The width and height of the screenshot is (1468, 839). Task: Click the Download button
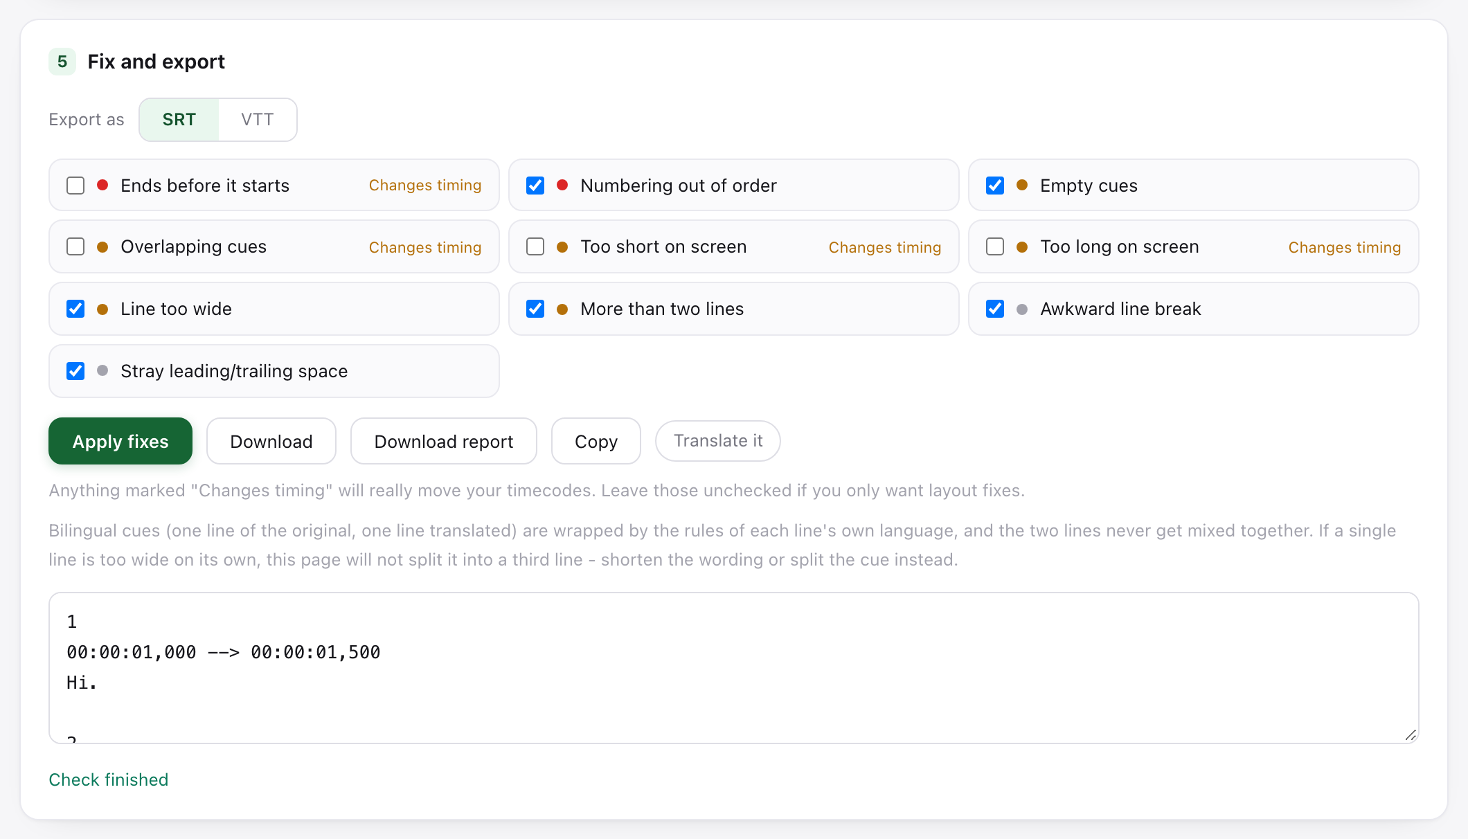click(x=271, y=441)
